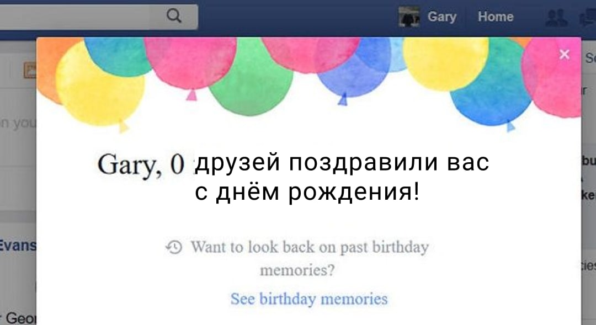Follow the See birthday memories link
Screen dimensions: 596x325
pyautogui.click(x=309, y=299)
